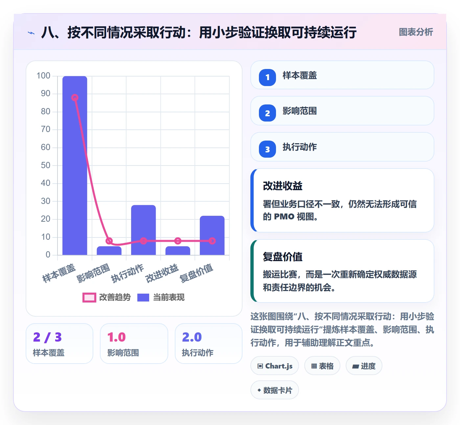
Task: Click the text 和责任边界的机会。
Action: tap(299, 288)
